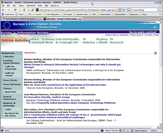The height and width of the screenshot is (133, 163).
Task: Open the W3C Mailing lists bookmarks folder
Action: click(x=51, y=14)
